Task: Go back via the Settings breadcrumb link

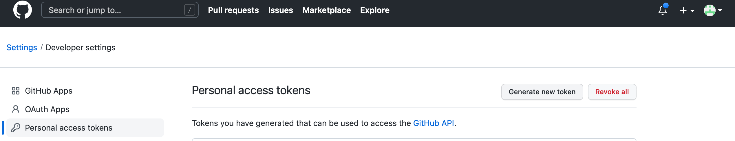Action: click(22, 47)
